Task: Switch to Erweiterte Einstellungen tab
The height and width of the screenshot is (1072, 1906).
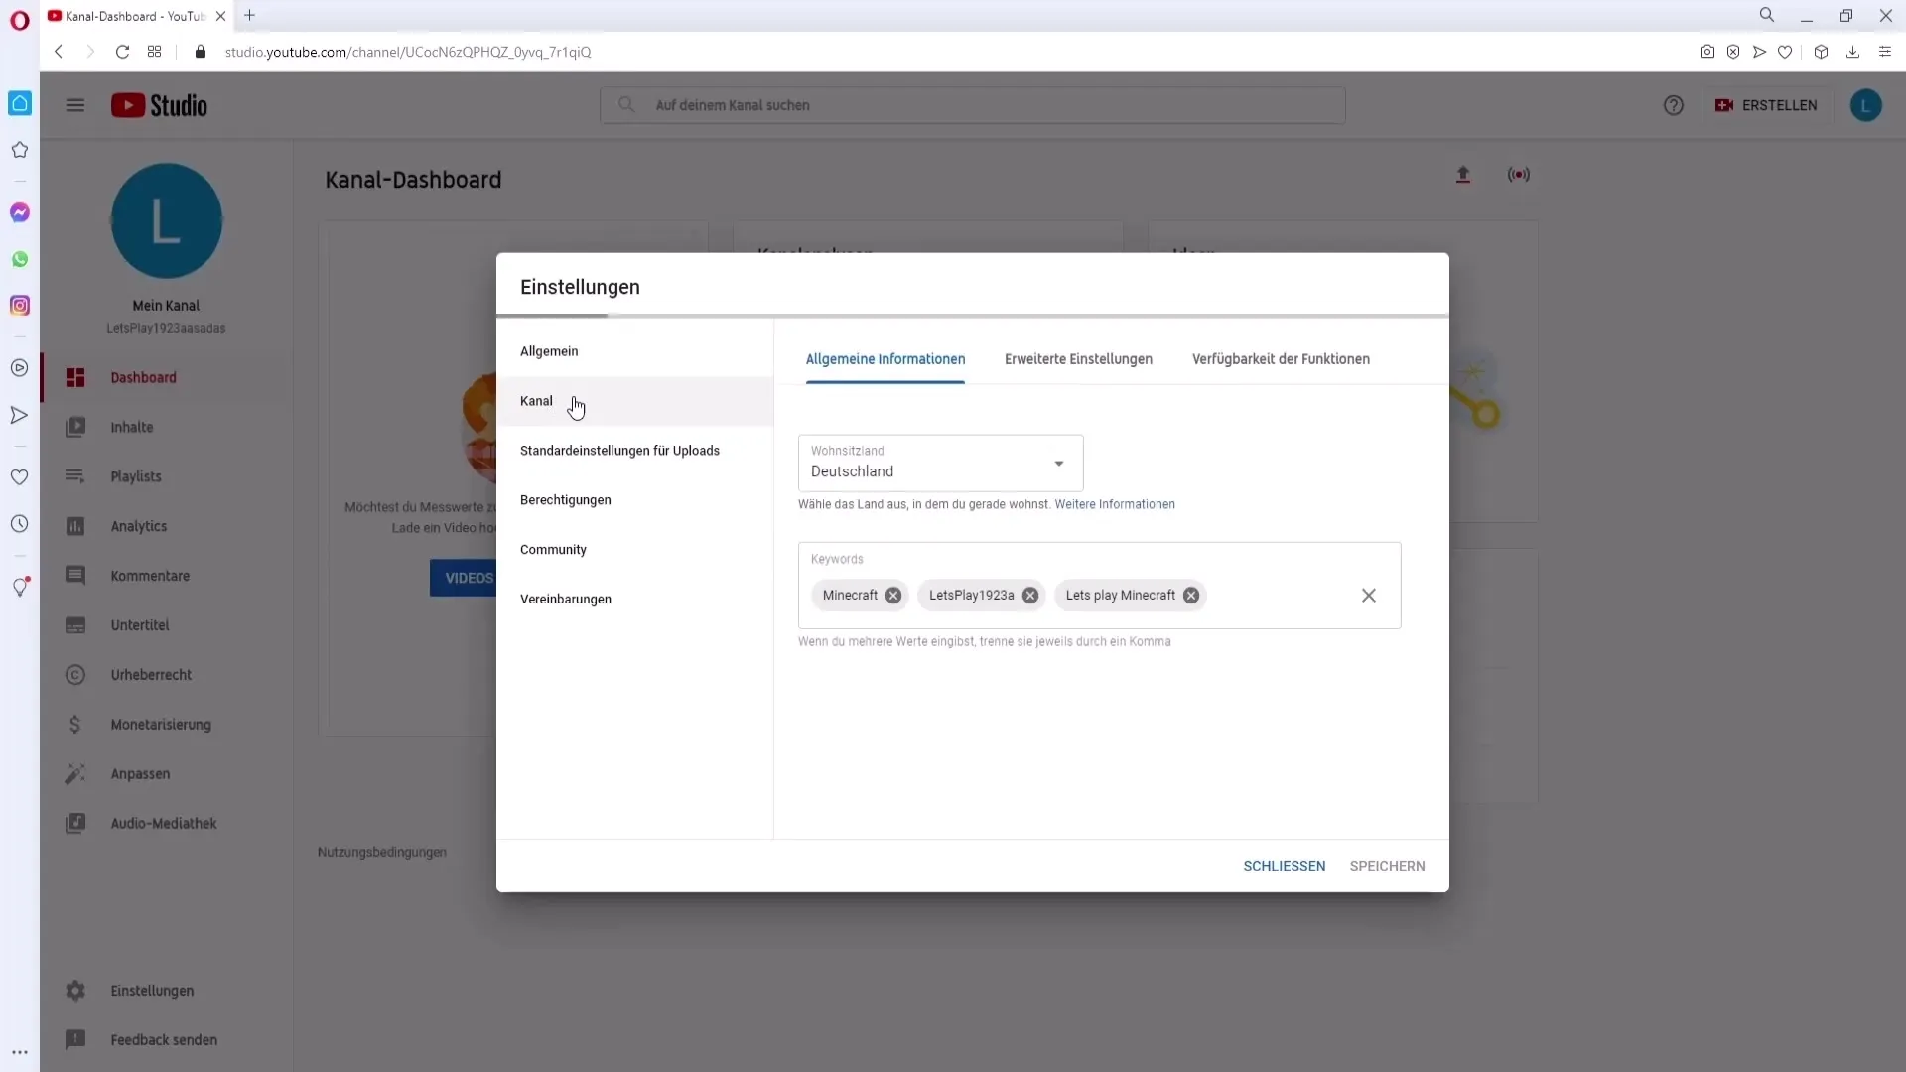Action: (x=1079, y=358)
